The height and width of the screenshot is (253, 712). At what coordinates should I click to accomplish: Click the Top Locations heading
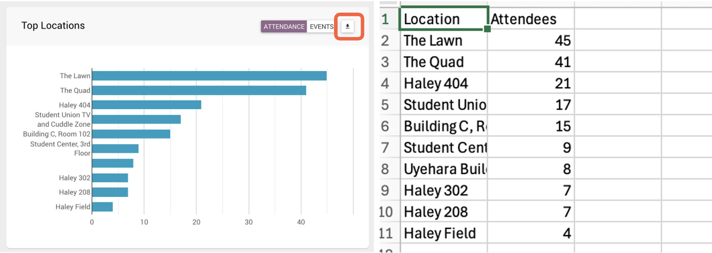click(x=53, y=26)
